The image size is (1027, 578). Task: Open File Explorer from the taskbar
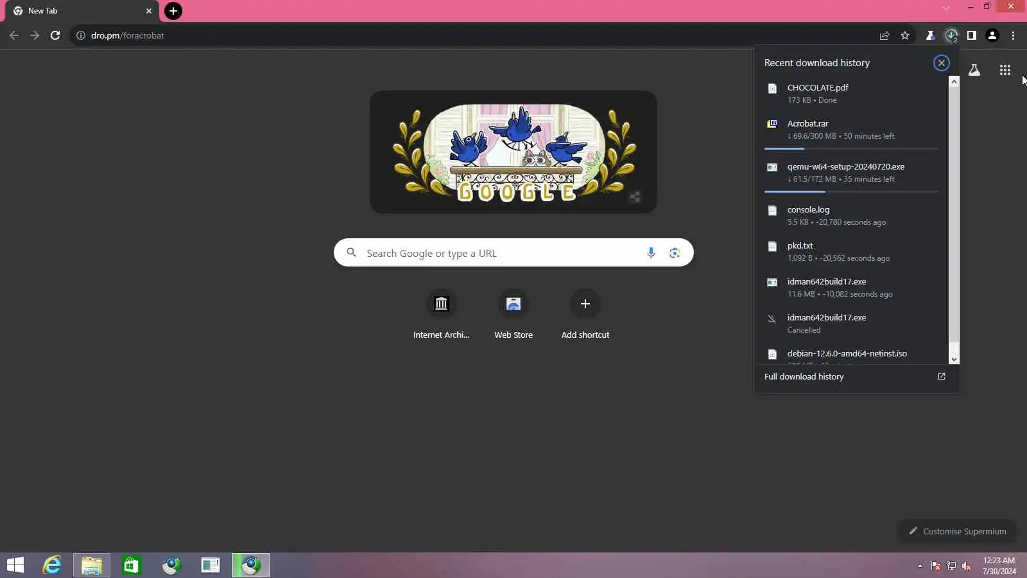91,565
